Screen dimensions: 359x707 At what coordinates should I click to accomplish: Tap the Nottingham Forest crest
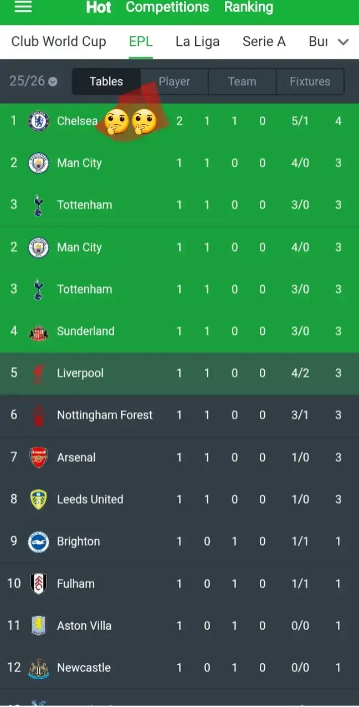tap(38, 416)
